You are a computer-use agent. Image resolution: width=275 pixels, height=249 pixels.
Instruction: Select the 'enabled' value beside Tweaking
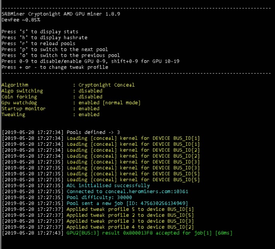89,115
